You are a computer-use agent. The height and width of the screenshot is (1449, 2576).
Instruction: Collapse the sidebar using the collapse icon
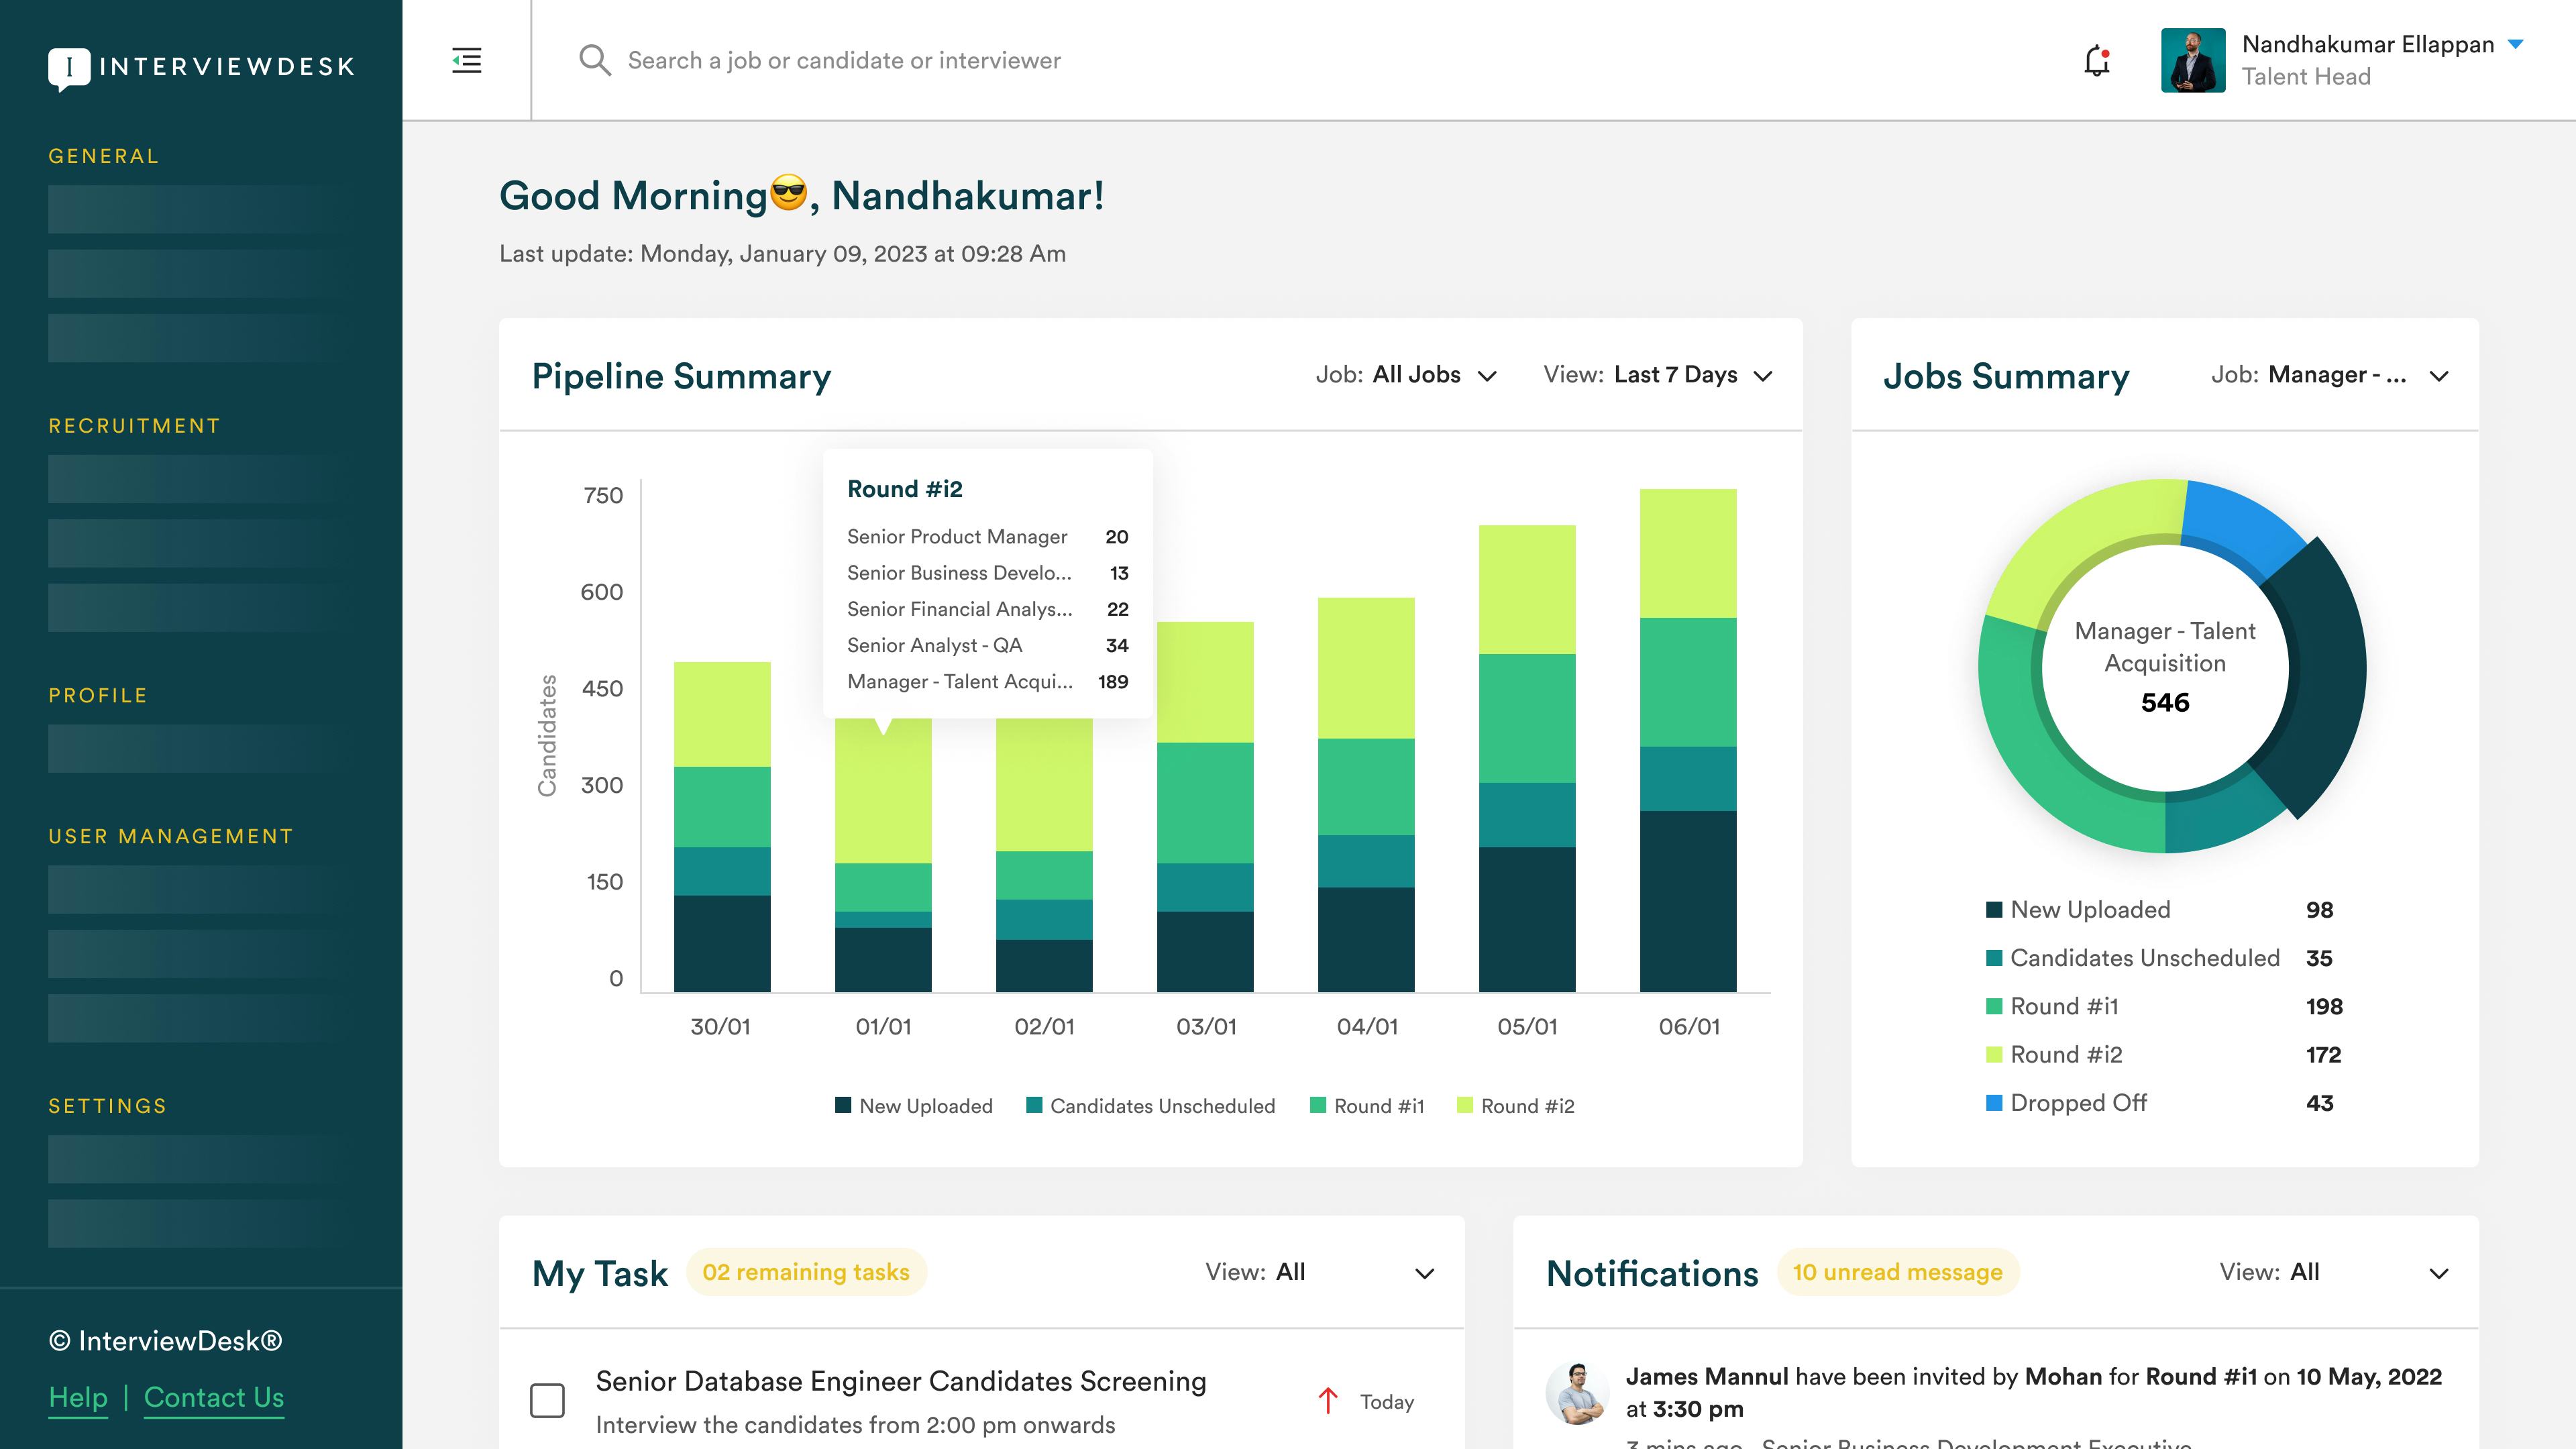pos(465,60)
